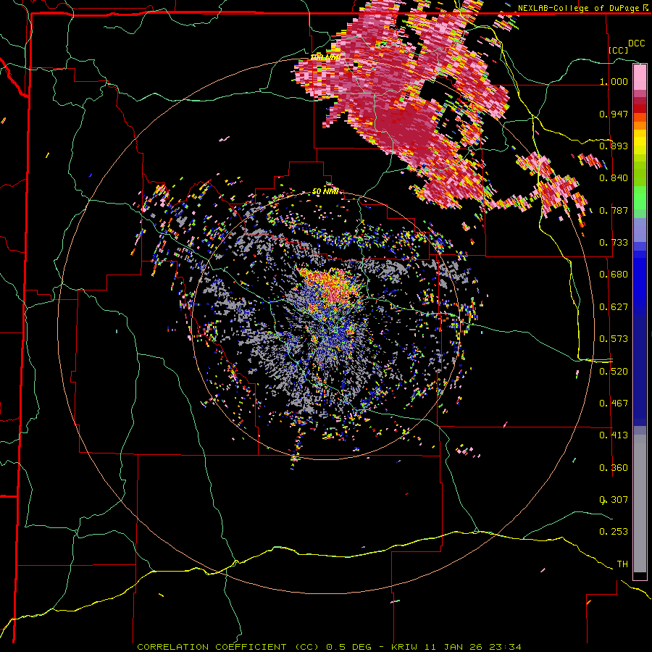
Task: Click the 50 NMI range ring label
Action: pyautogui.click(x=325, y=192)
